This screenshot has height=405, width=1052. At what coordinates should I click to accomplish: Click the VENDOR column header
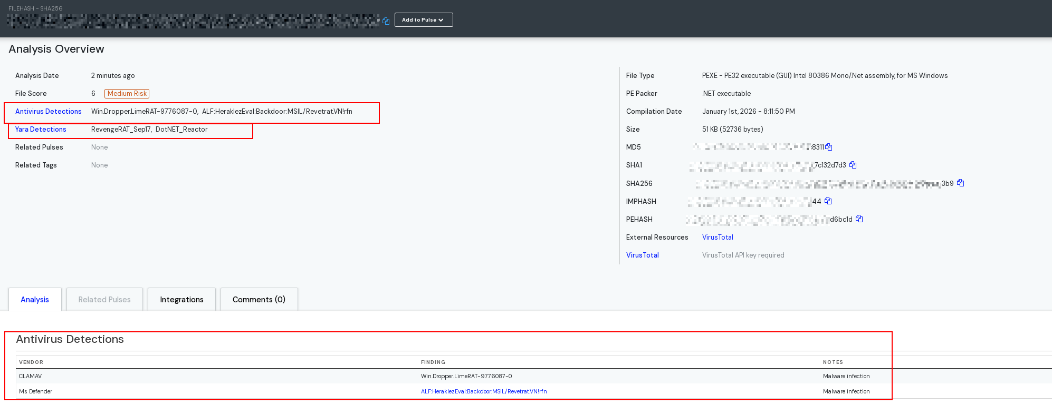[31, 362]
